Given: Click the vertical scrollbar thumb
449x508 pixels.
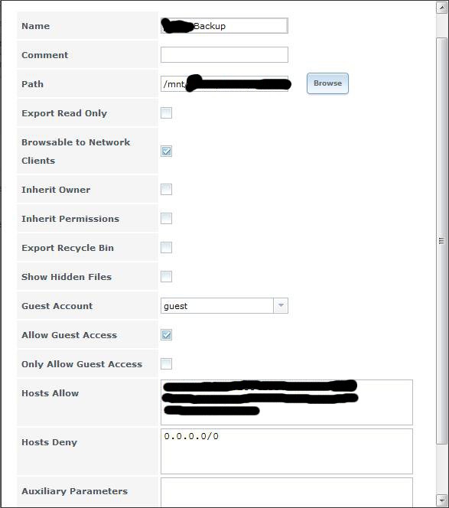Looking at the screenshot, I should coord(441,241).
